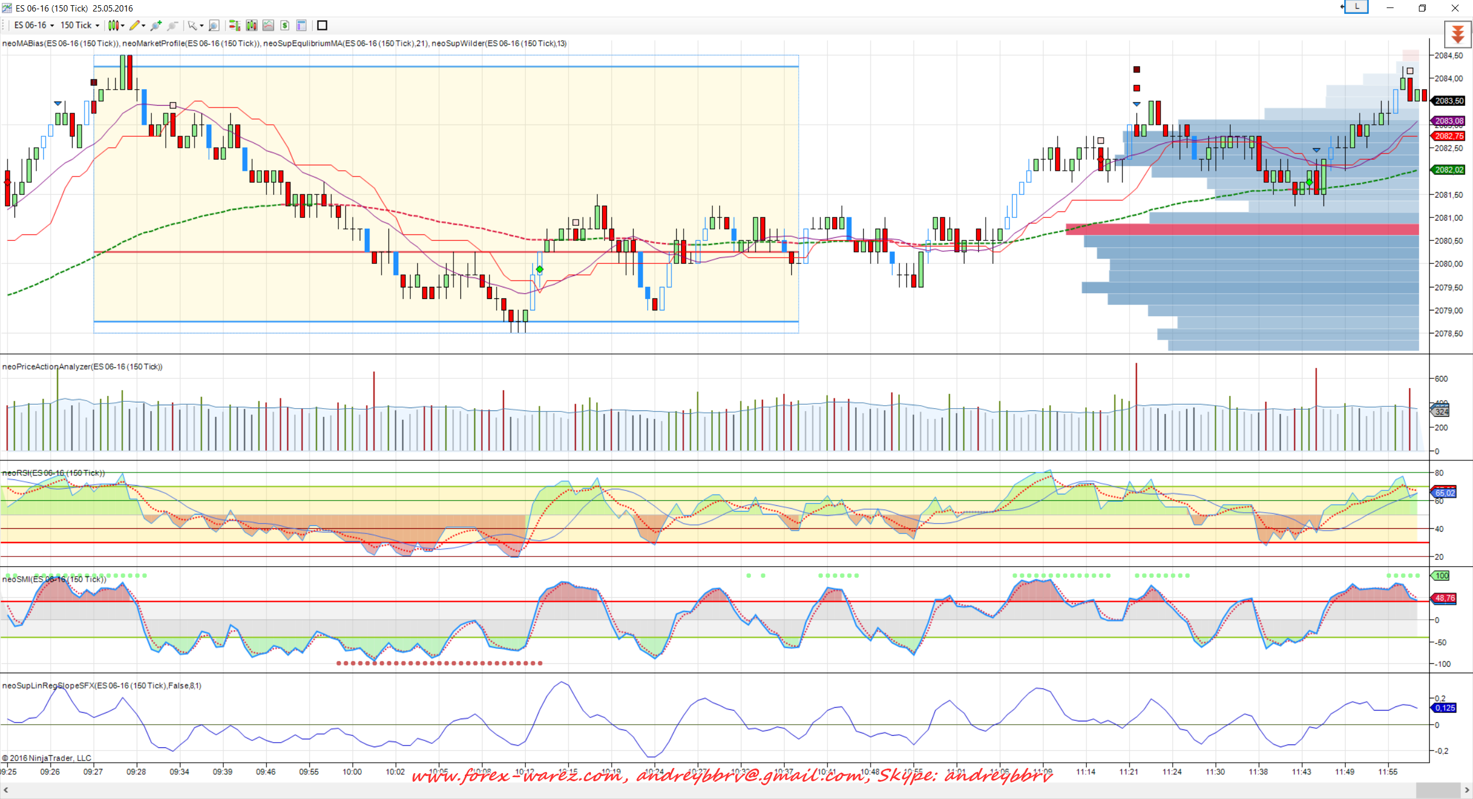Click the orange triple down-arrow icon
The height and width of the screenshot is (799, 1473).
click(x=1457, y=34)
